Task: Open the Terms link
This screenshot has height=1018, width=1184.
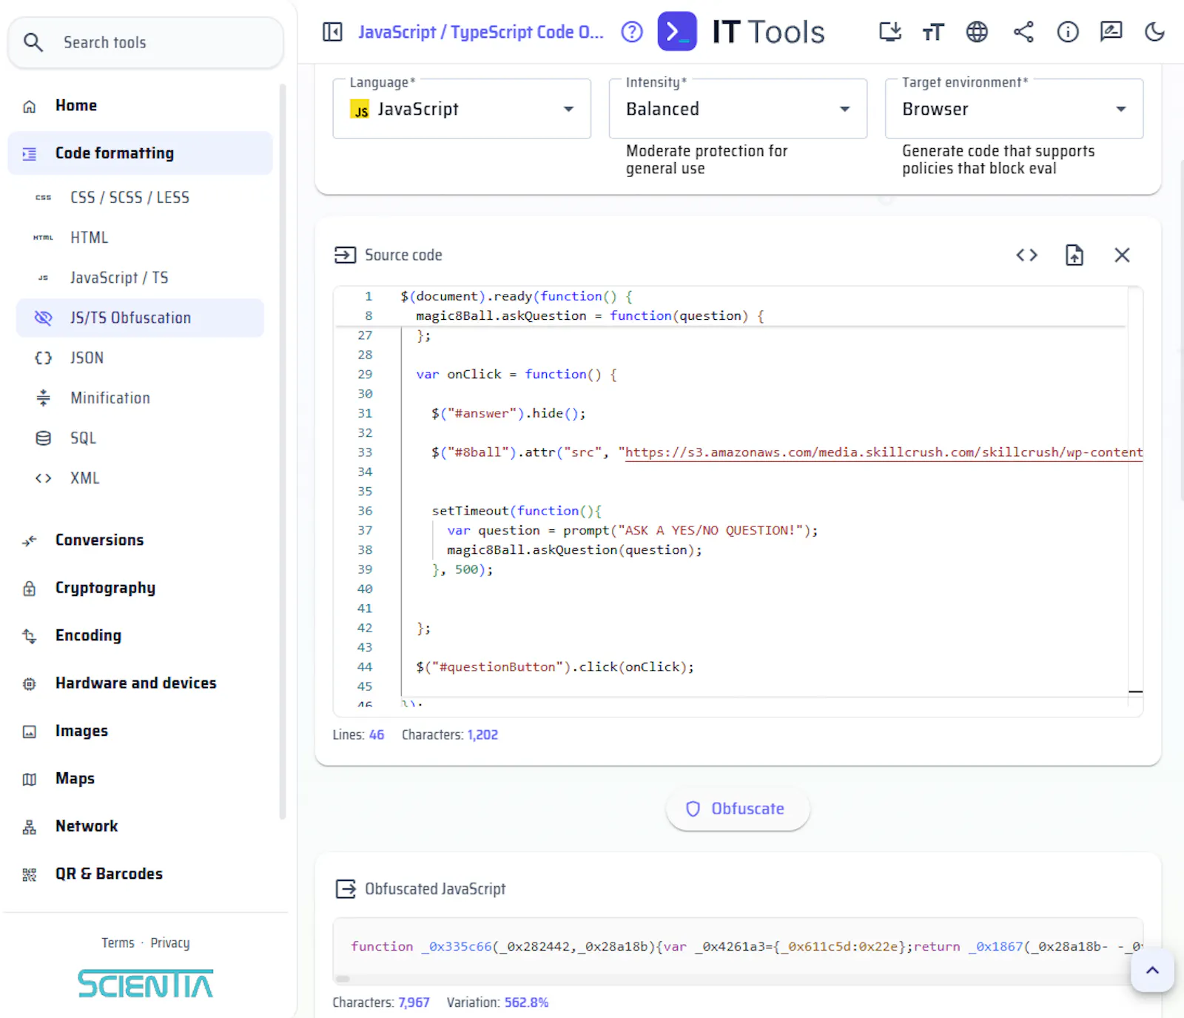Action: [x=118, y=942]
